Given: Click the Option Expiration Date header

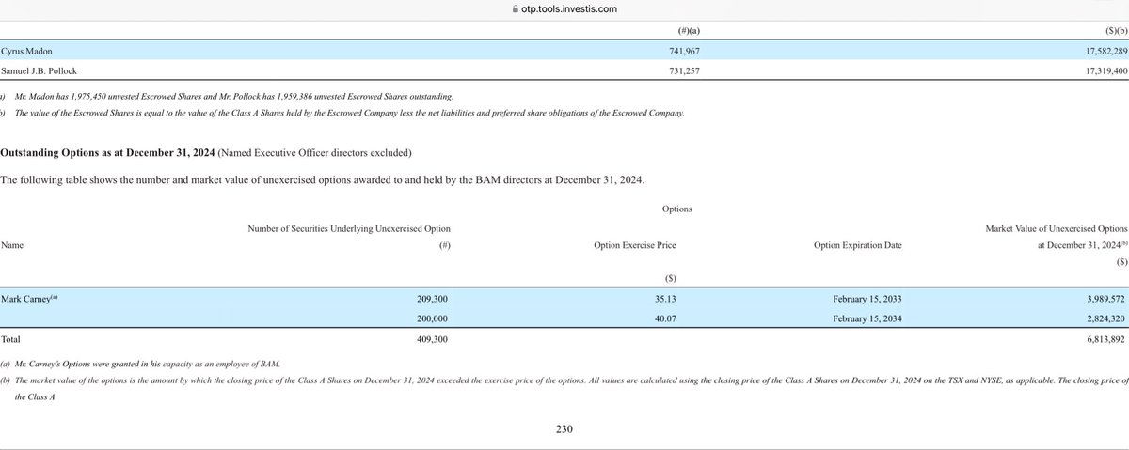Looking at the screenshot, I should 857,245.
